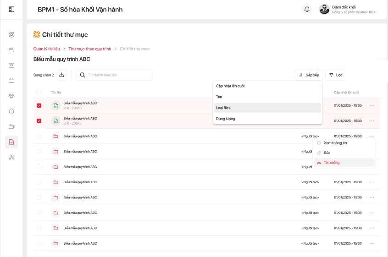The image size is (388, 257).
Task: Open the 'Lọc' filter dropdown
Action: pos(336,75)
